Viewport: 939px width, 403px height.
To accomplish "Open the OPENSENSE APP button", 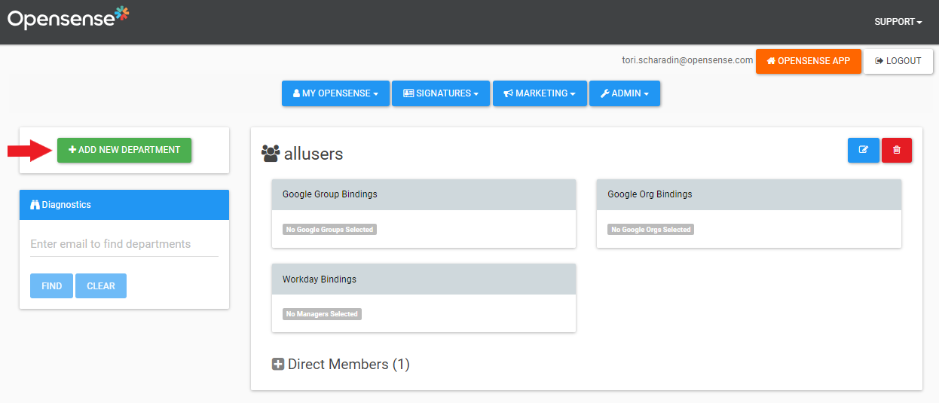I will (808, 61).
